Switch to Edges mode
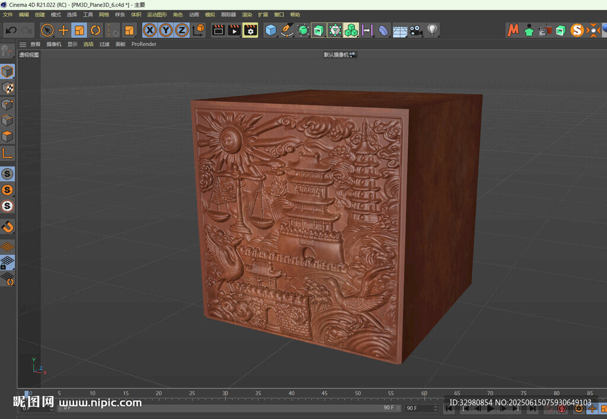Screen dimensions: 607x419 7,120
